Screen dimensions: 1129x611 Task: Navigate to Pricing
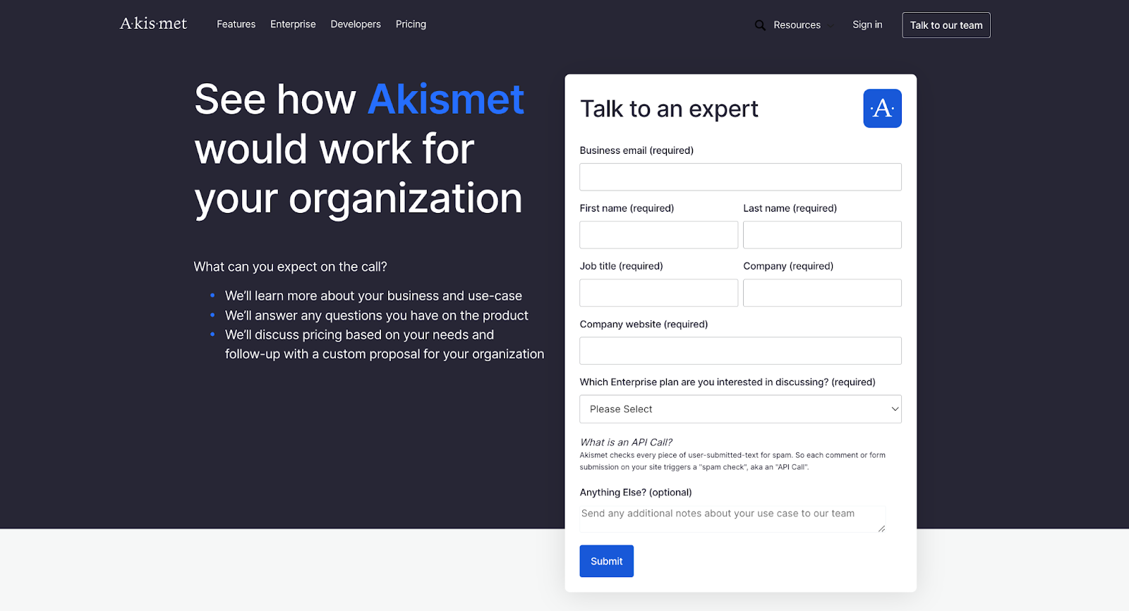(x=411, y=24)
